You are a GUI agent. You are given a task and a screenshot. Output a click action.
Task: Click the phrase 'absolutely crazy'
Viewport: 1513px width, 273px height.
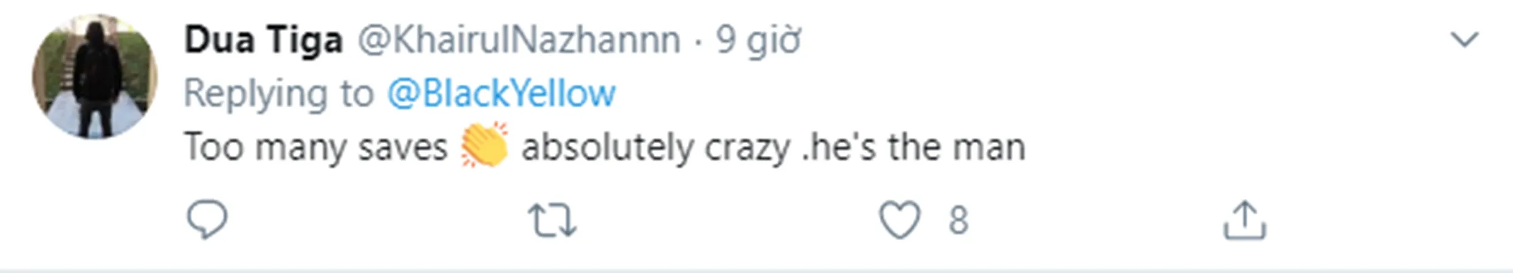pyautogui.click(x=656, y=147)
